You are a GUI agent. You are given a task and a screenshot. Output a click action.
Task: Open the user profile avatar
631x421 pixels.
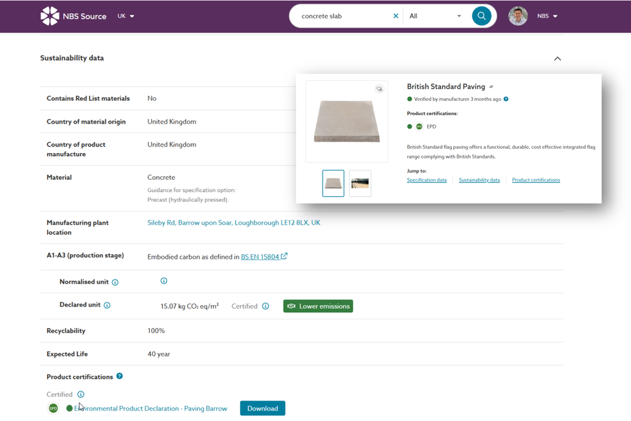[x=518, y=16]
